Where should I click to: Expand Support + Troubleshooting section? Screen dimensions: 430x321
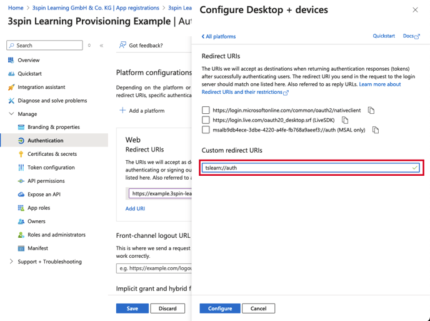(x=11, y=262)
